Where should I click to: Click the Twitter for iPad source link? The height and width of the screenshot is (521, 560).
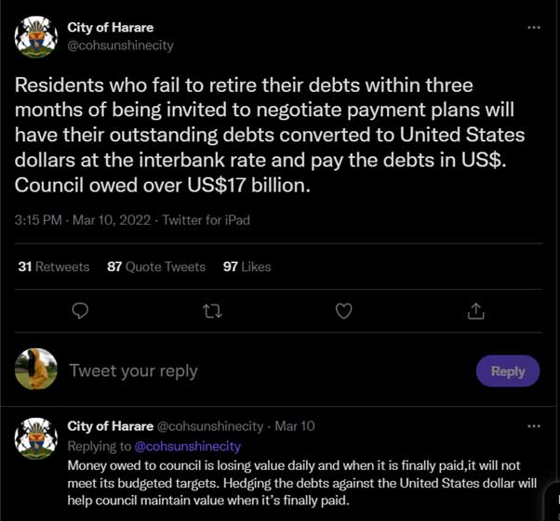[207, 220]
